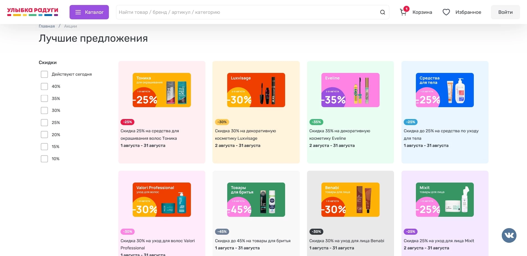Open the shopping cart icon
This screenshot has height=256, width=527.
tap(403, 12)
